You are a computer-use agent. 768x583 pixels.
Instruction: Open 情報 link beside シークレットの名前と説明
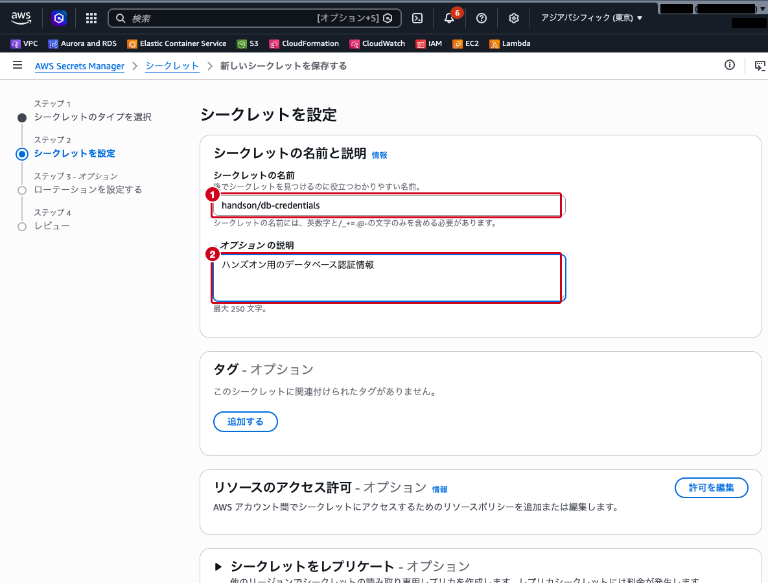click(x=379, y=155)
